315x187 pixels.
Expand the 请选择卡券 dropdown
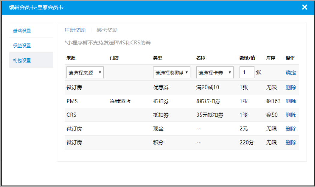(x=215, y=73)
